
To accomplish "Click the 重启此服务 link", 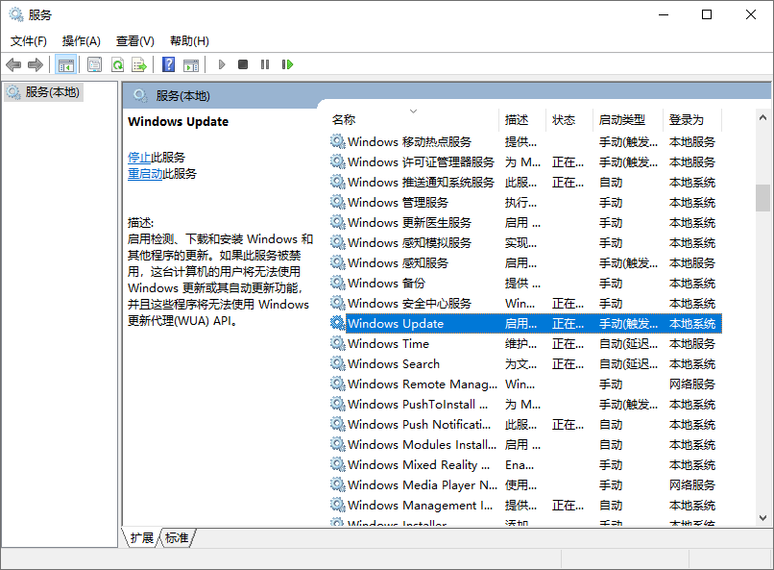I will 144,175.
